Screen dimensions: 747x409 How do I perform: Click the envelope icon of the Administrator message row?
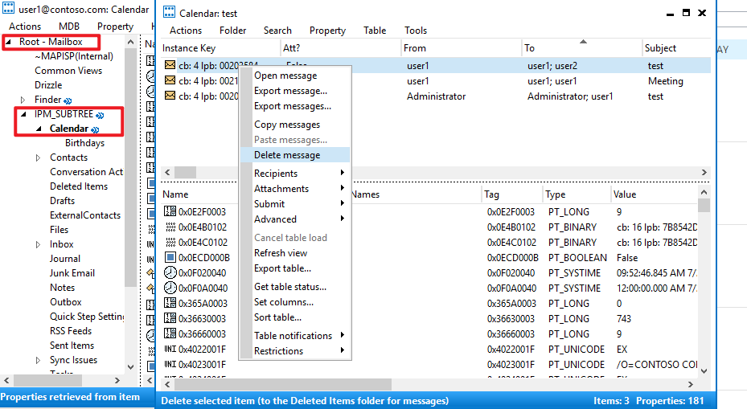coord(170,96)
